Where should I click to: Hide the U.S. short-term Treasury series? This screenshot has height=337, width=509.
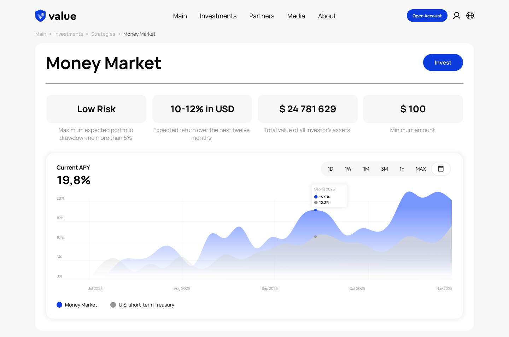pyautogui.click(x=113, y=305)
